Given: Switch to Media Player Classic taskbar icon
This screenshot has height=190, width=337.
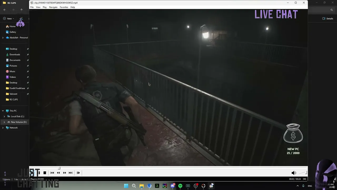Looking at the screenshot, I should (211, 186).
